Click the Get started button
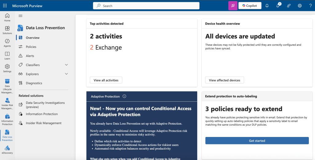The height and width of the screenshot is (160, 315). coord(257,141)
